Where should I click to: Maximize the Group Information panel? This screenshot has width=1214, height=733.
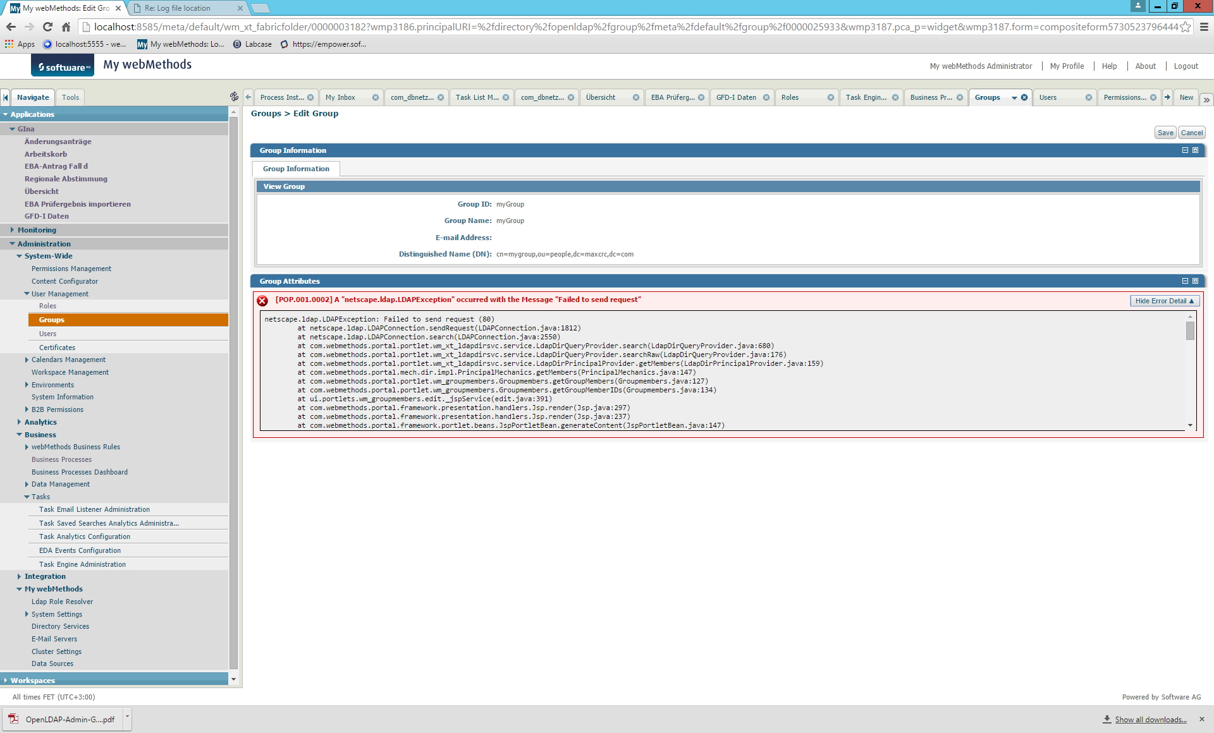(x=1195, y=150)
